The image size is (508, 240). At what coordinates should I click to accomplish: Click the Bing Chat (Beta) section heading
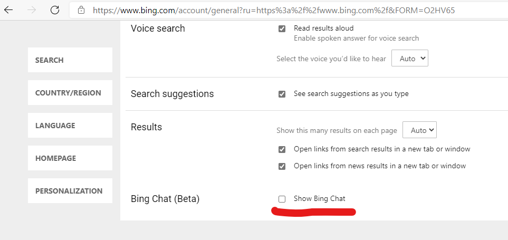165,199
